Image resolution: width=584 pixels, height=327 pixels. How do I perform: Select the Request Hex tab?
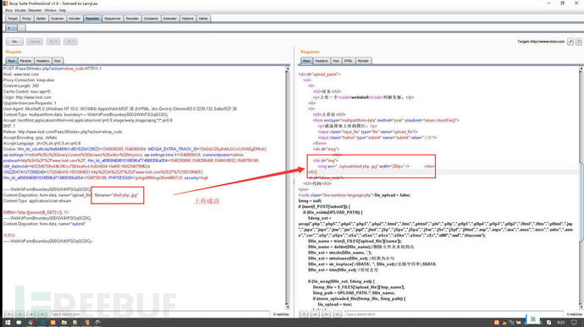[58, 61]
